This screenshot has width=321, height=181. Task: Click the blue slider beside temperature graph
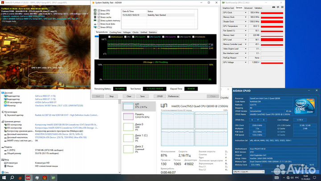point(97,37)
